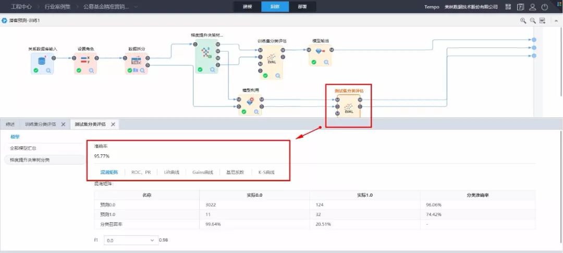Collapse the canvas toolbar with the caret
Screen dimensions: 563x253
556,21
